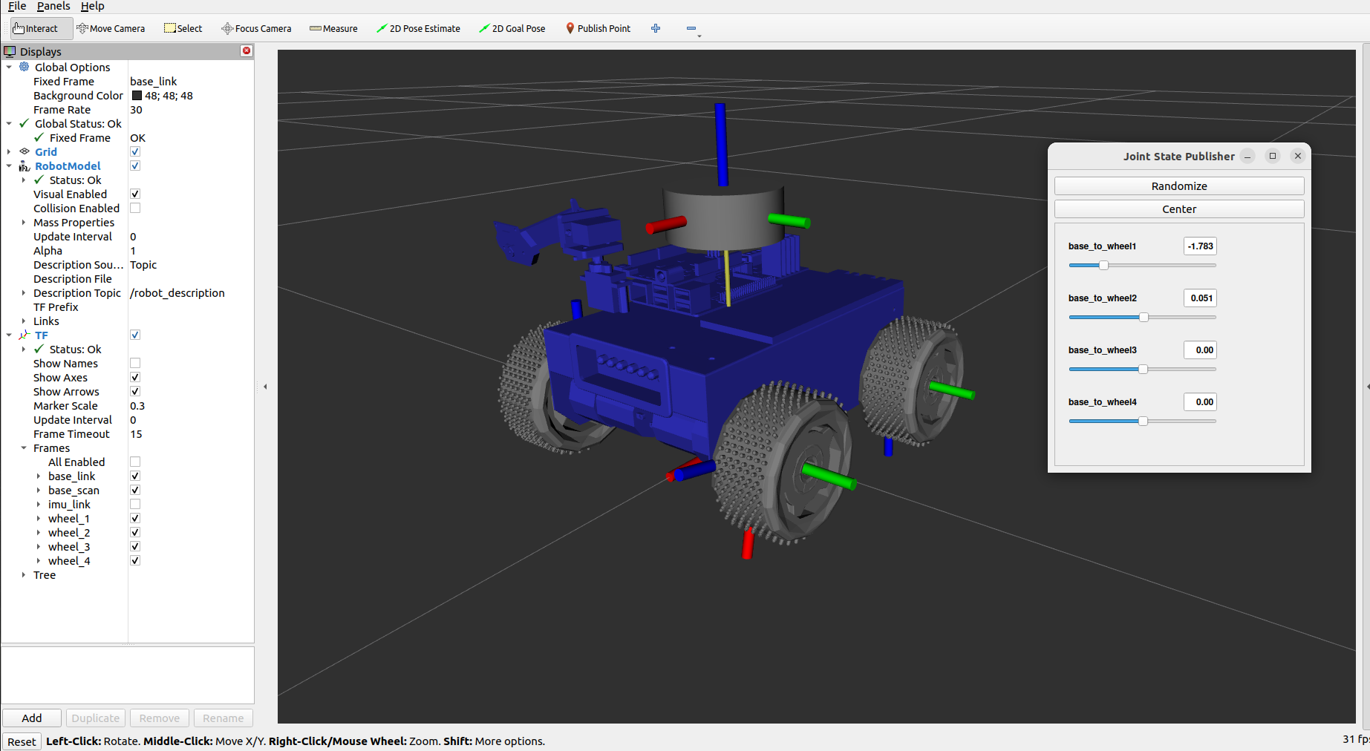This screenshot has height=751, width=1370.
Task: Uncheck the wheel_3 frame visibility
Action: click(x=134, y=546)
